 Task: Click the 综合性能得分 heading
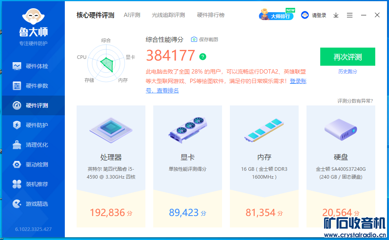pyautogui.click(x=165, y=39)
